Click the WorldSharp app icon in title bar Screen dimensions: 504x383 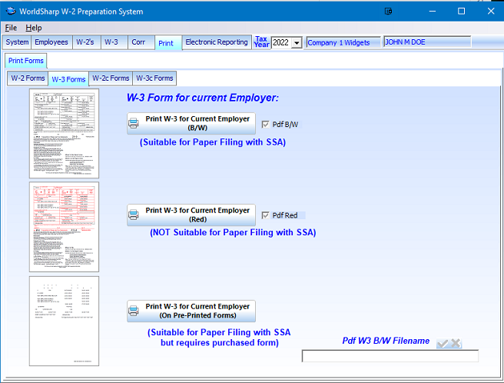(10, 12)
